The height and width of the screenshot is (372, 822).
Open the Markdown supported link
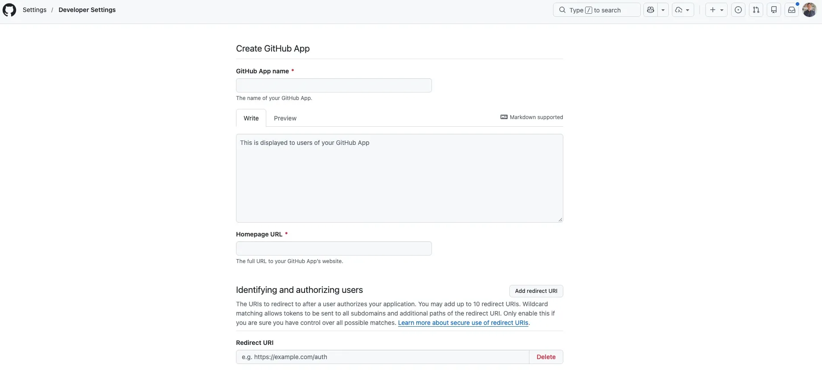click(x=532, y=117)
